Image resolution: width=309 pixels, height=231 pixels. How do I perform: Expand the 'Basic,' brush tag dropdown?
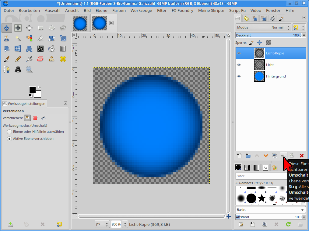(271, 210)
